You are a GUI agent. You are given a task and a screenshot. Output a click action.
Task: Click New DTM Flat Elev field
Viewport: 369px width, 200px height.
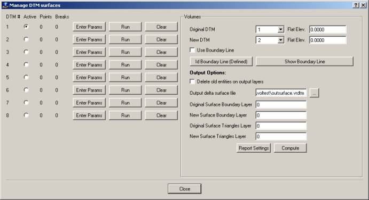pyautogui.click(x=327, y=40)
